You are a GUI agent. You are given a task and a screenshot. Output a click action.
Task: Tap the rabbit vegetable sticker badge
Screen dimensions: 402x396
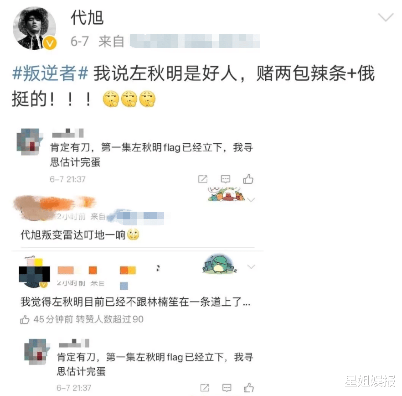225,194
